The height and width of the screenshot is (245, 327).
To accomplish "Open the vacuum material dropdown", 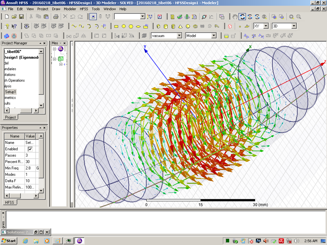I will tap(179, 36).
